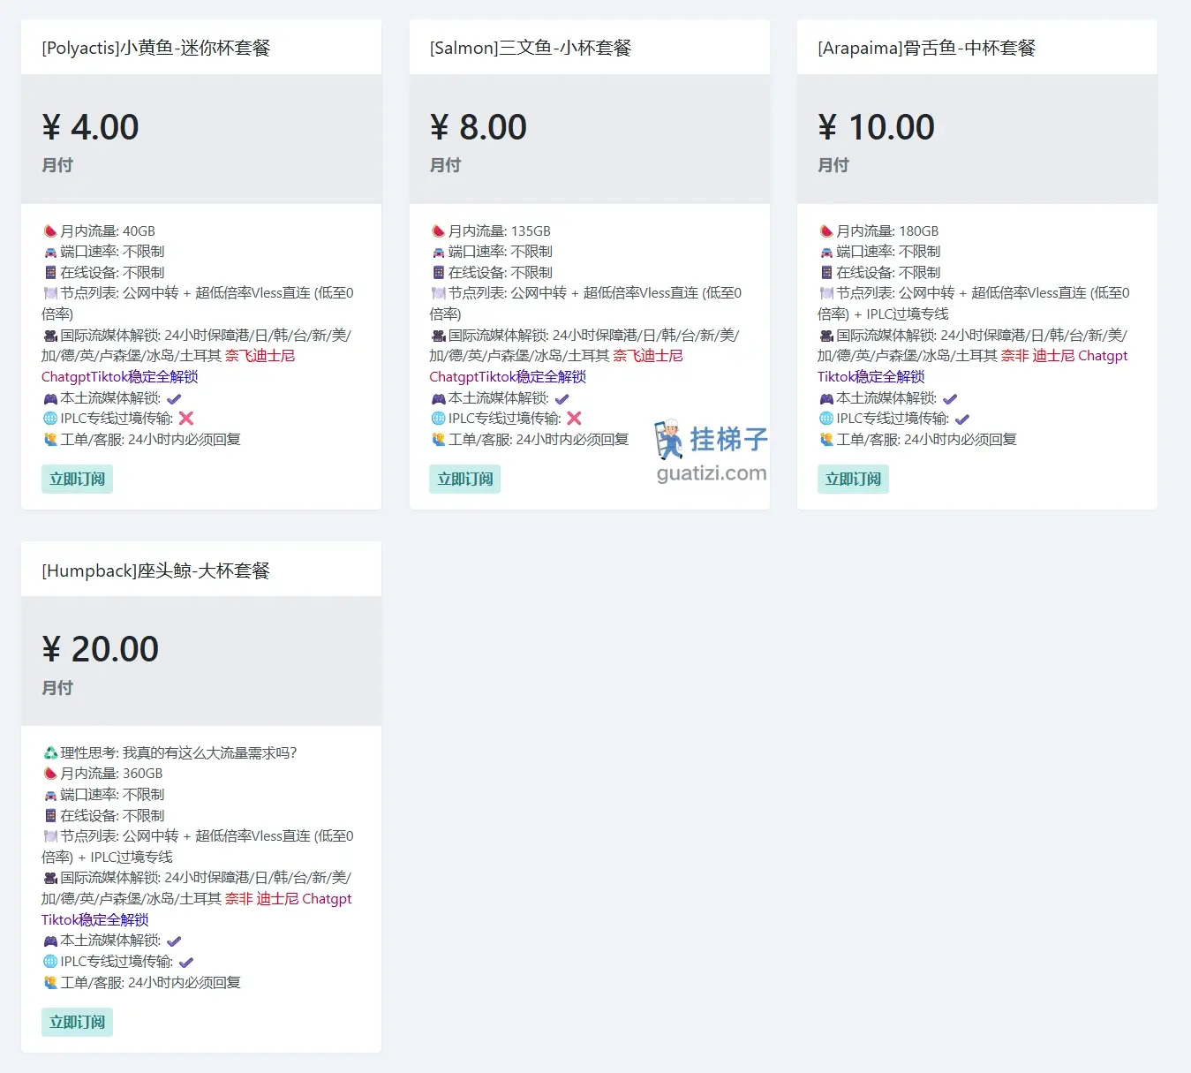This screenshot has height=1073, width=1191.
Task: Click 立即订阅 button on the Humpback plan
Action: (77, 1022)
